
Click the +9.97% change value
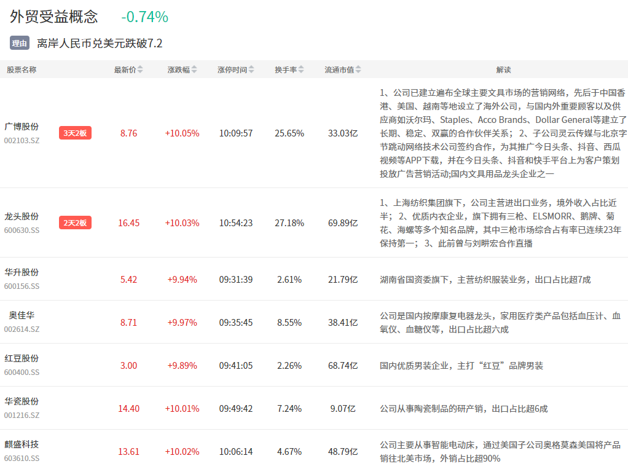(183, 323)
